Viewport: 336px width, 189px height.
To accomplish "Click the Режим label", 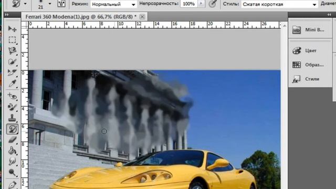I will click(80, 4).
